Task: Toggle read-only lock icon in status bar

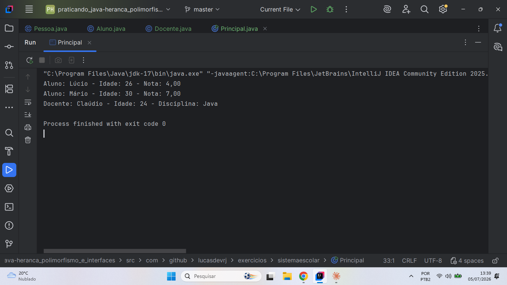Action: pyautogui.click(x=495, y=261)
